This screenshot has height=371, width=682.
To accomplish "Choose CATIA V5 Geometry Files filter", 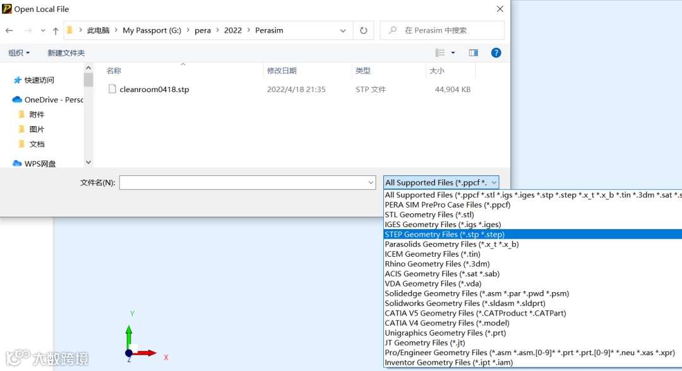I will coord(533,313).
